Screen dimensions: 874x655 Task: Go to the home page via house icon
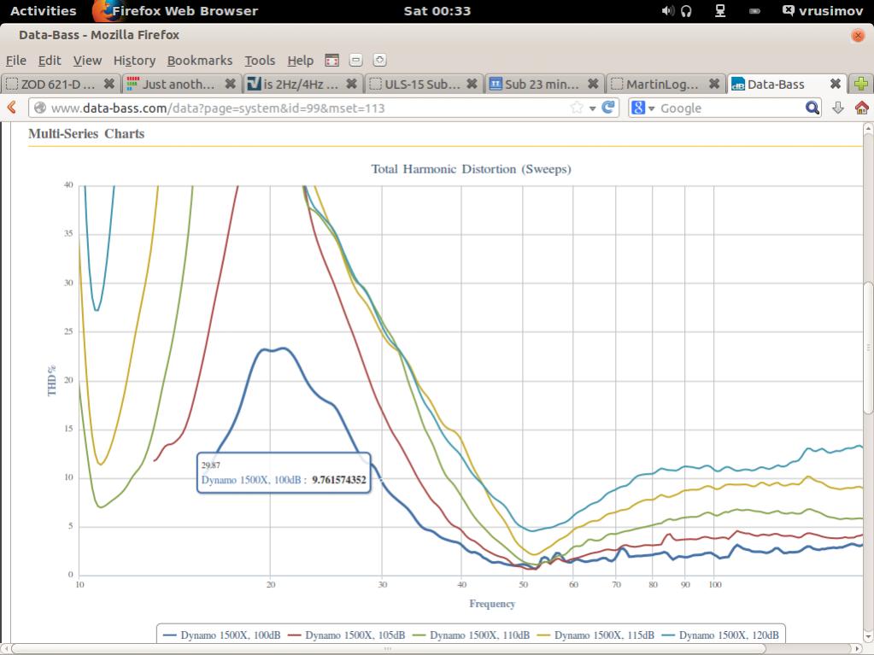point(862,108)
